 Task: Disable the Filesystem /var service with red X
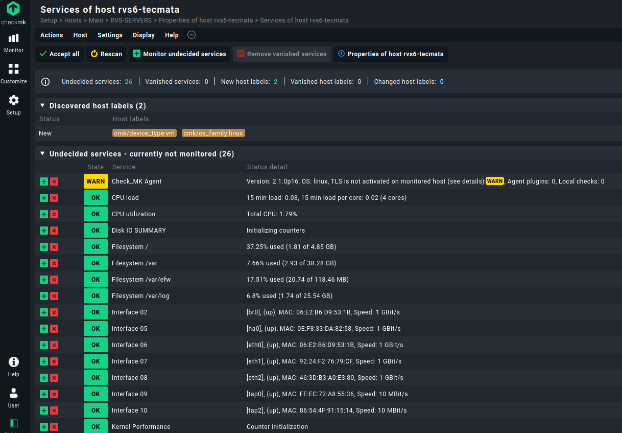pyautogui.click(x=54, y=263)
